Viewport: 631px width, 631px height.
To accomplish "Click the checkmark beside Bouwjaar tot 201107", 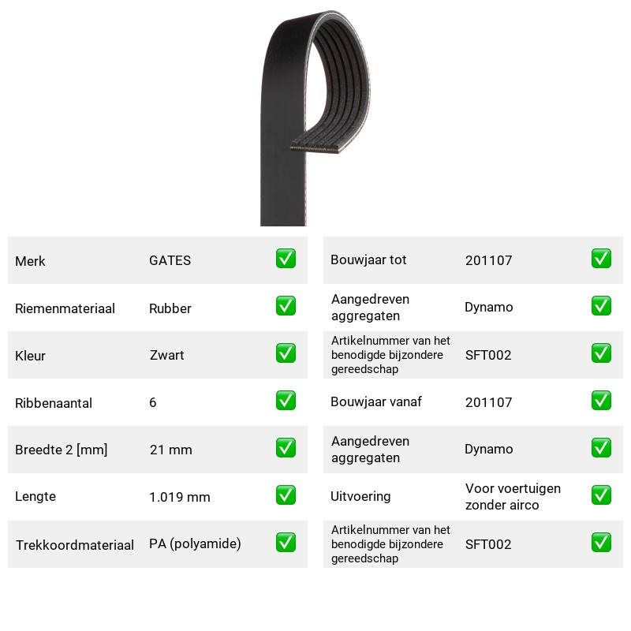I will (x=601, y=259).
